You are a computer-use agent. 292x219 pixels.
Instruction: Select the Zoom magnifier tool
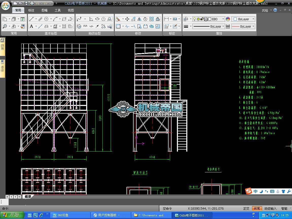pyautogui.click(x=5, y=26)
